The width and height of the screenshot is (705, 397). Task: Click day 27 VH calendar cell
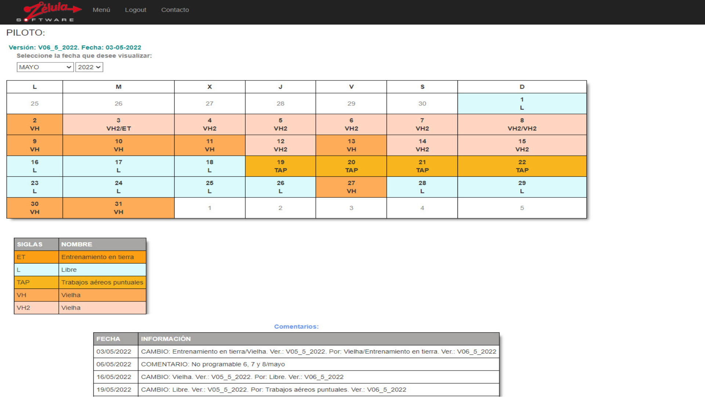click(x=351, y=187)
